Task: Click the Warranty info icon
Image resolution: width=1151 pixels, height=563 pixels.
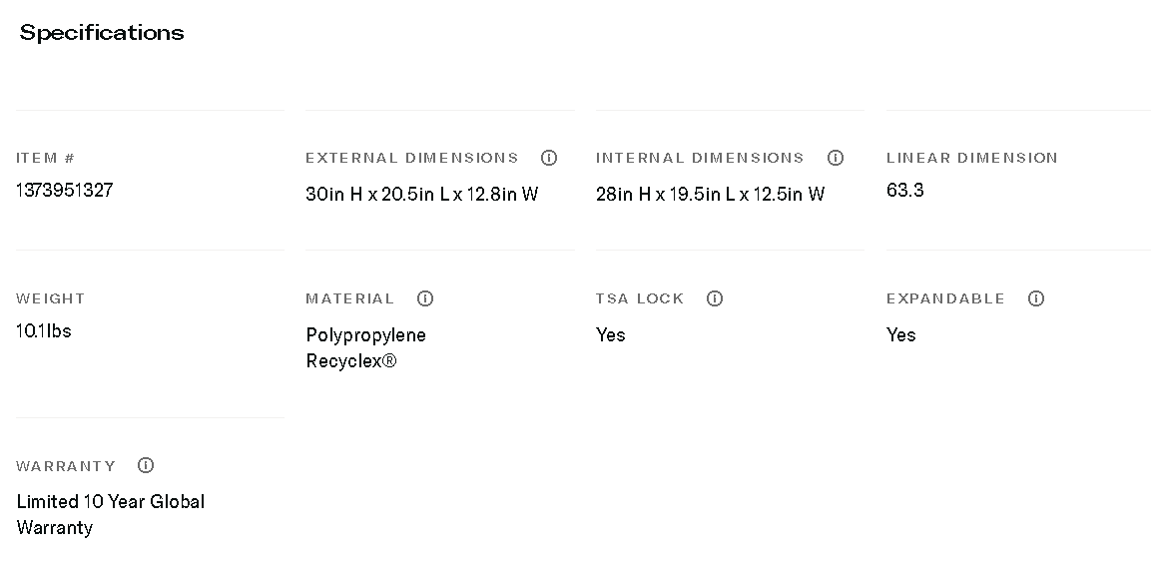Action: [x=146, y=465]
